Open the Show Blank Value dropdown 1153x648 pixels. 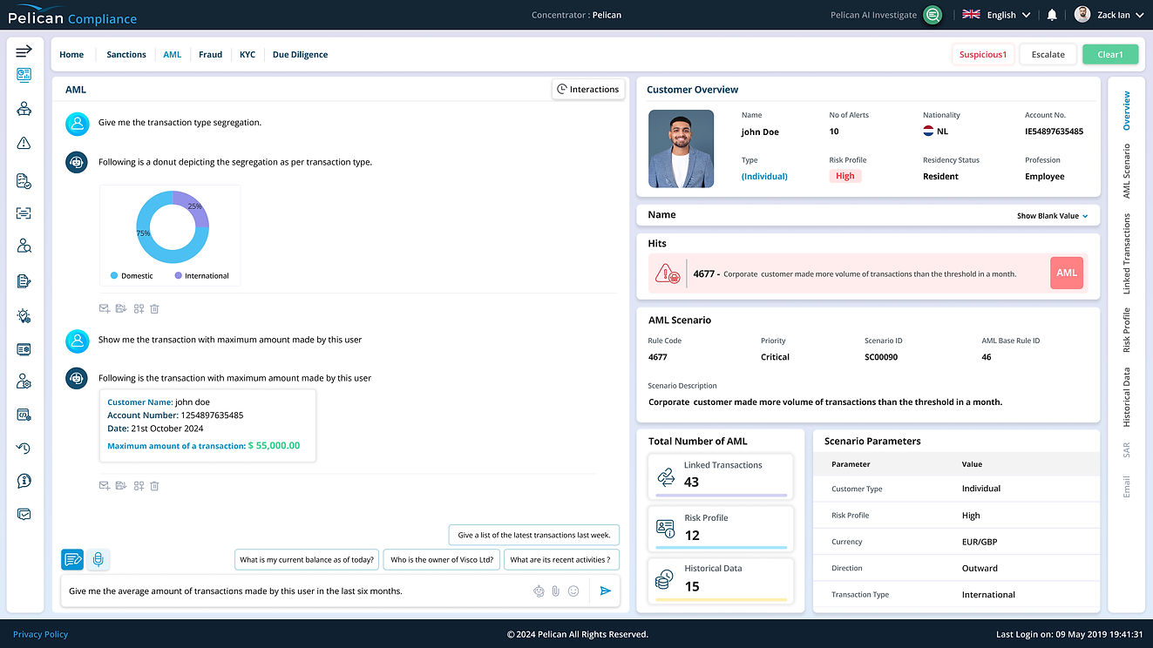pos(1052,216)
